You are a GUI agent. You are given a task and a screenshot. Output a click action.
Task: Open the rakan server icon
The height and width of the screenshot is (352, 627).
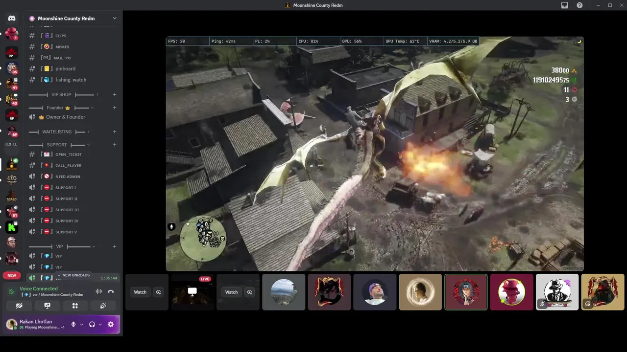[x=12, y=197]
